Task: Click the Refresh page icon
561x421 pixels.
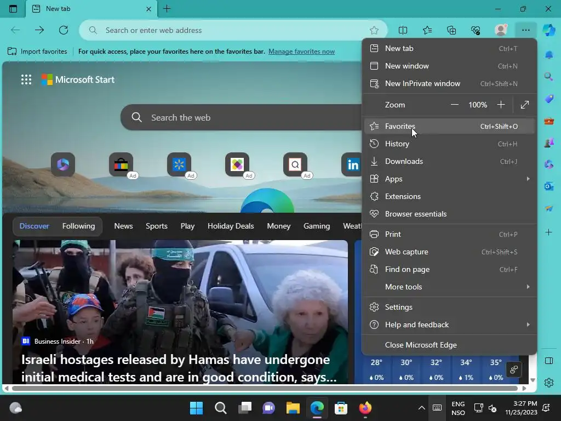Action: 64,30
